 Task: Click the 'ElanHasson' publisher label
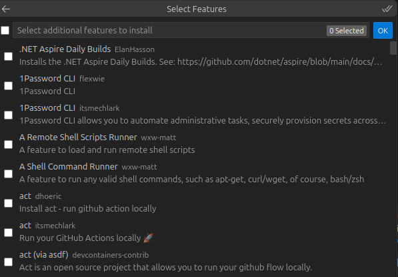135,49
